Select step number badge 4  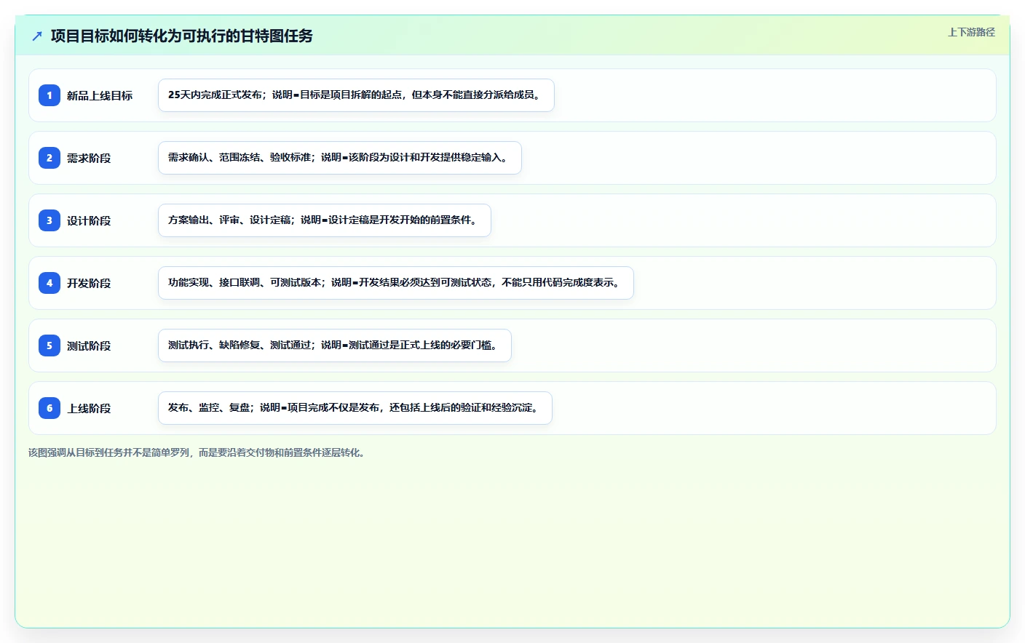(x=50, y=283)
